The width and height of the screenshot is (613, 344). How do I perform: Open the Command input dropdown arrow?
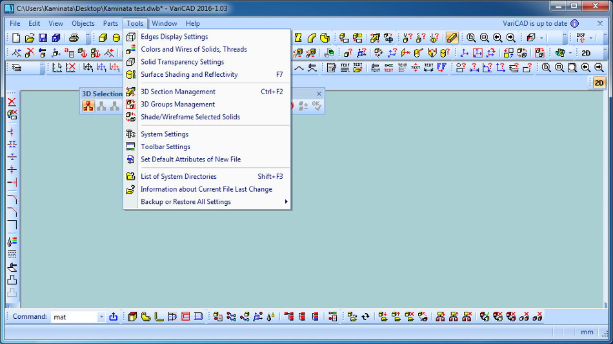click(101, 317)
